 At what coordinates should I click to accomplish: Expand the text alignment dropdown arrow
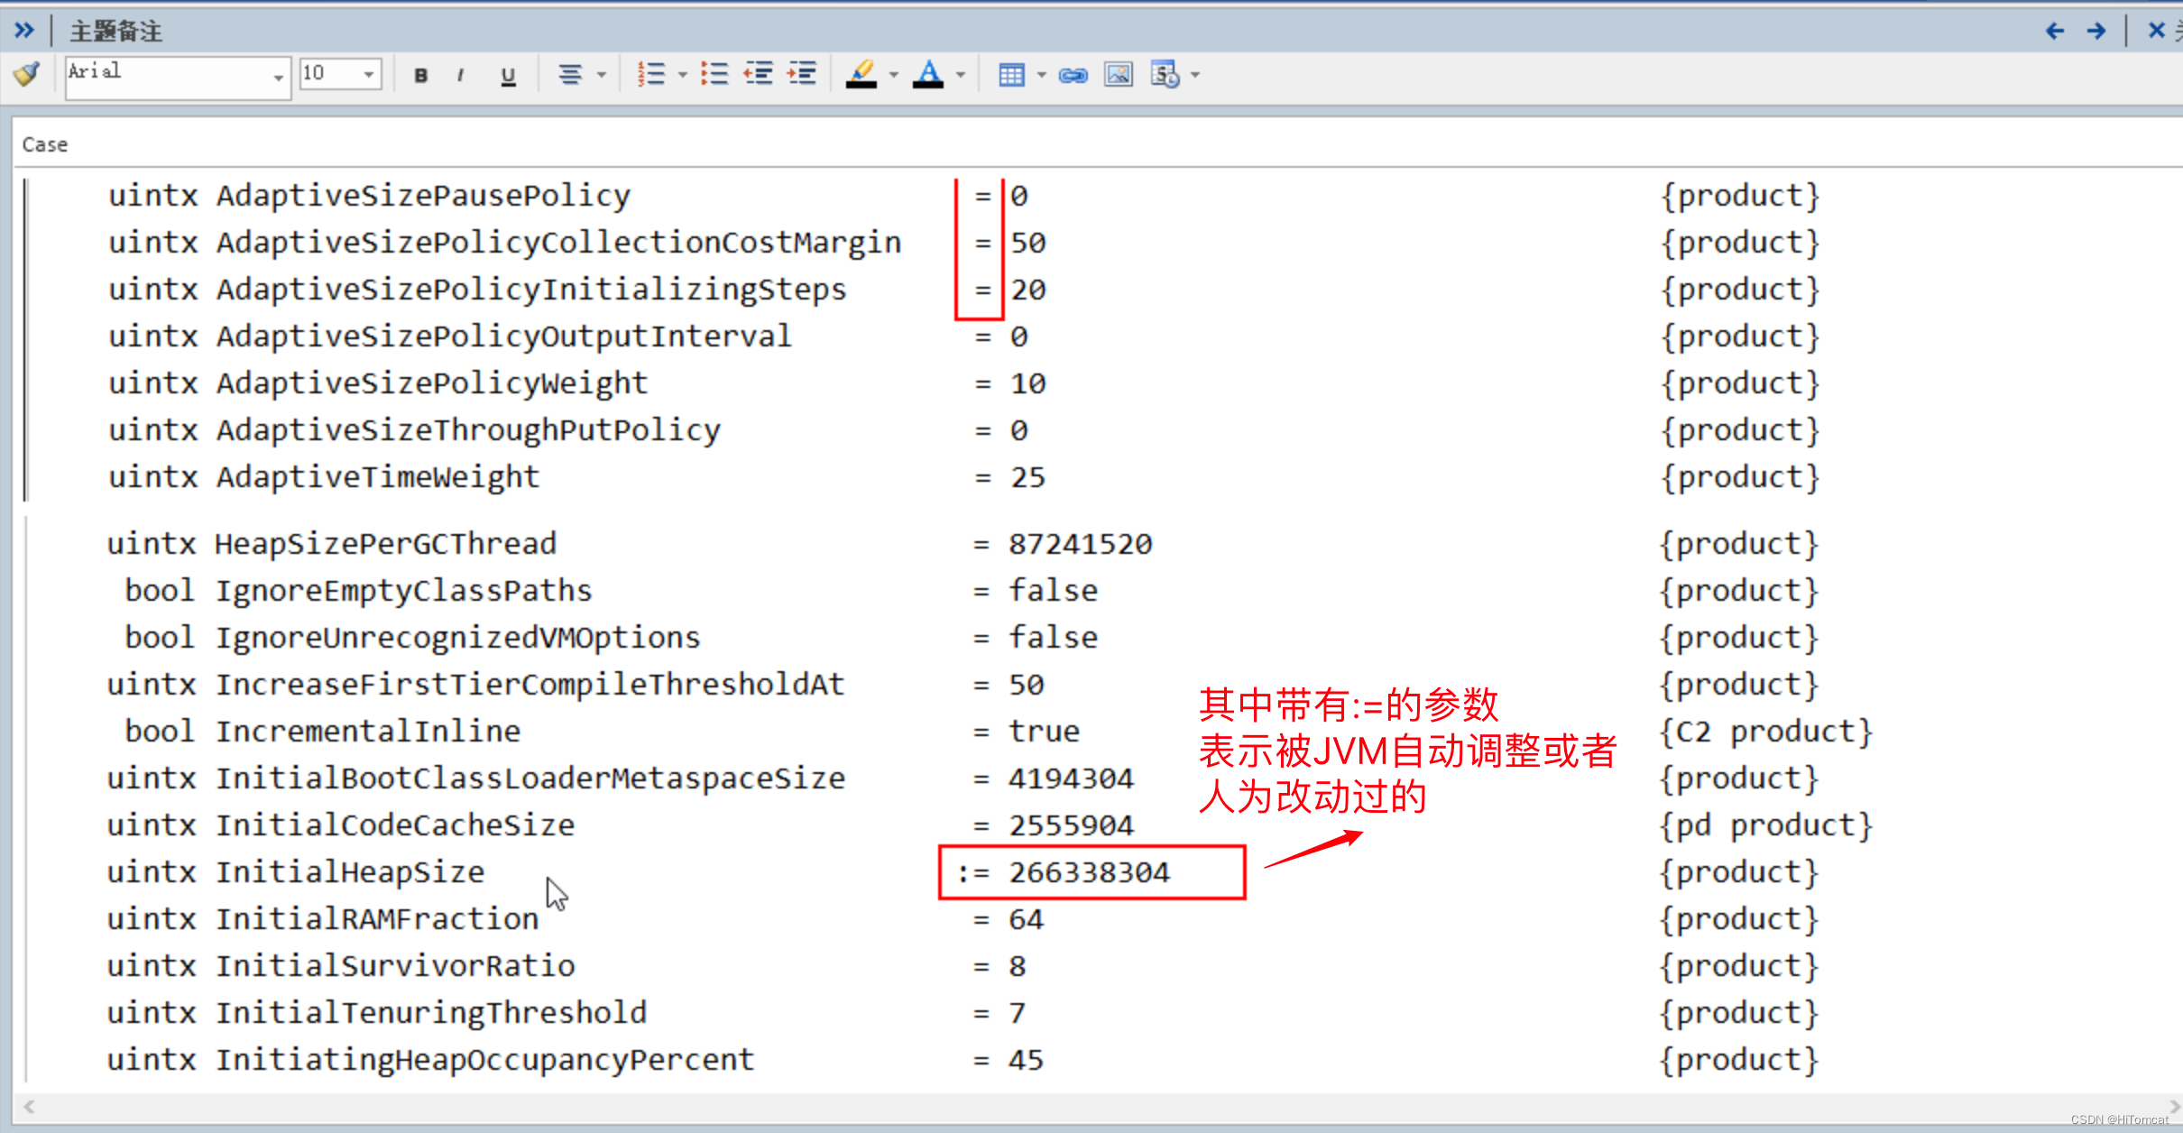tap(602, 75)
